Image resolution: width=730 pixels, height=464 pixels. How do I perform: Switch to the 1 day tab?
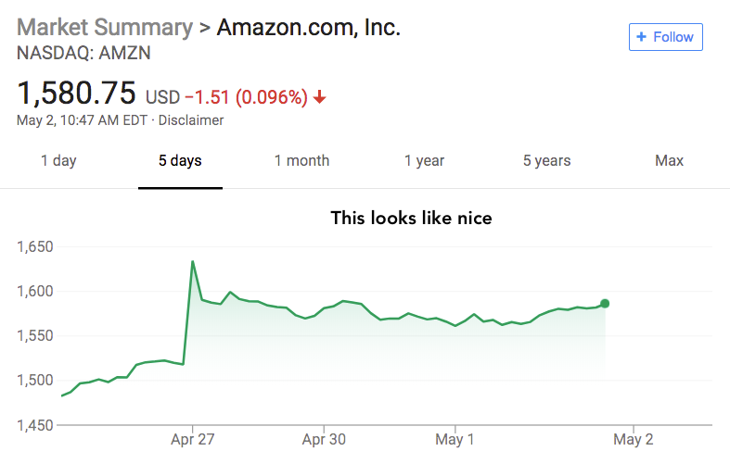(58, 160)
